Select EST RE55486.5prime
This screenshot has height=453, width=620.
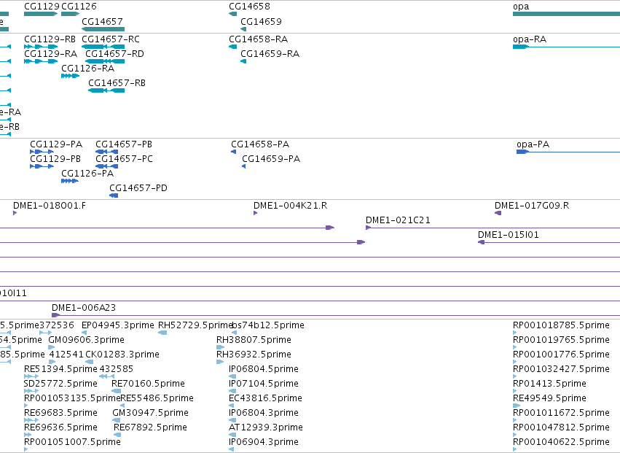[x=157, y=398]
